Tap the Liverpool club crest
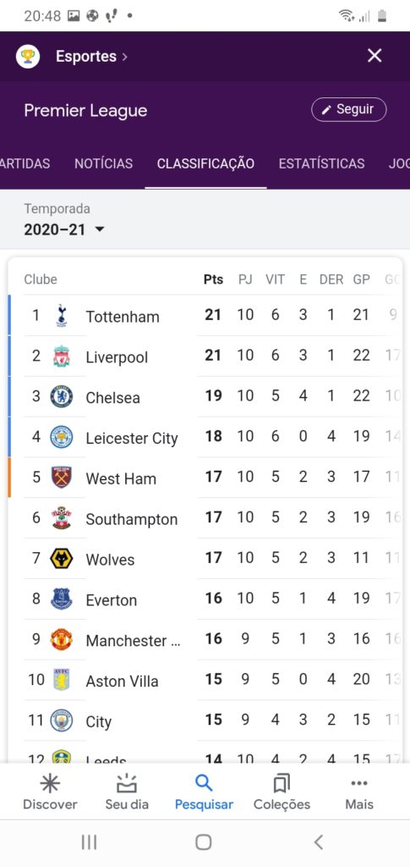410x867 pixels. point(61,356)
